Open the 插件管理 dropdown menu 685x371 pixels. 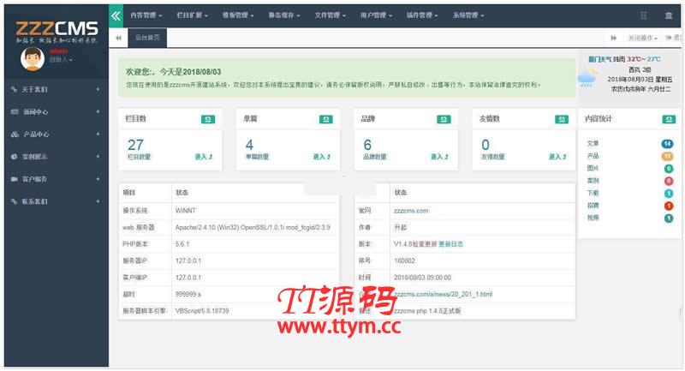coord(422,15)
